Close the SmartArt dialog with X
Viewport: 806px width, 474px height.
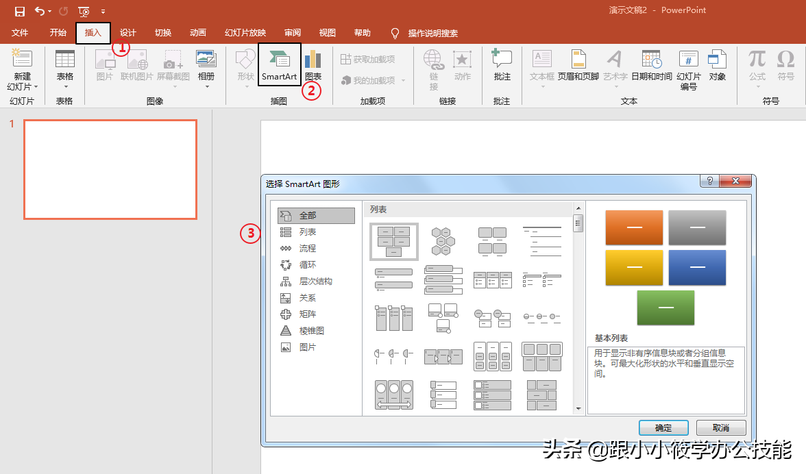[735, 181]
